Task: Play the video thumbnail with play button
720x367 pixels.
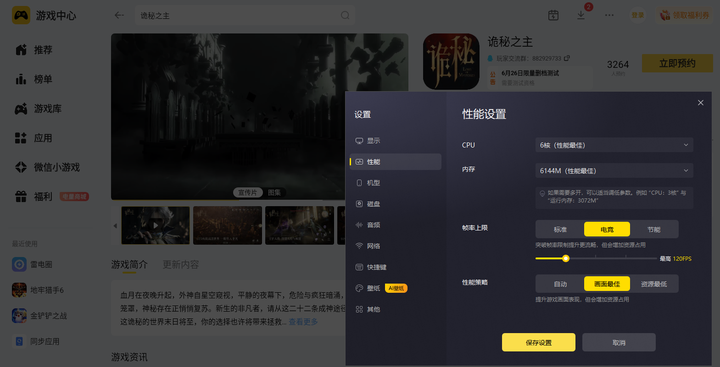Action: [156, 225]
